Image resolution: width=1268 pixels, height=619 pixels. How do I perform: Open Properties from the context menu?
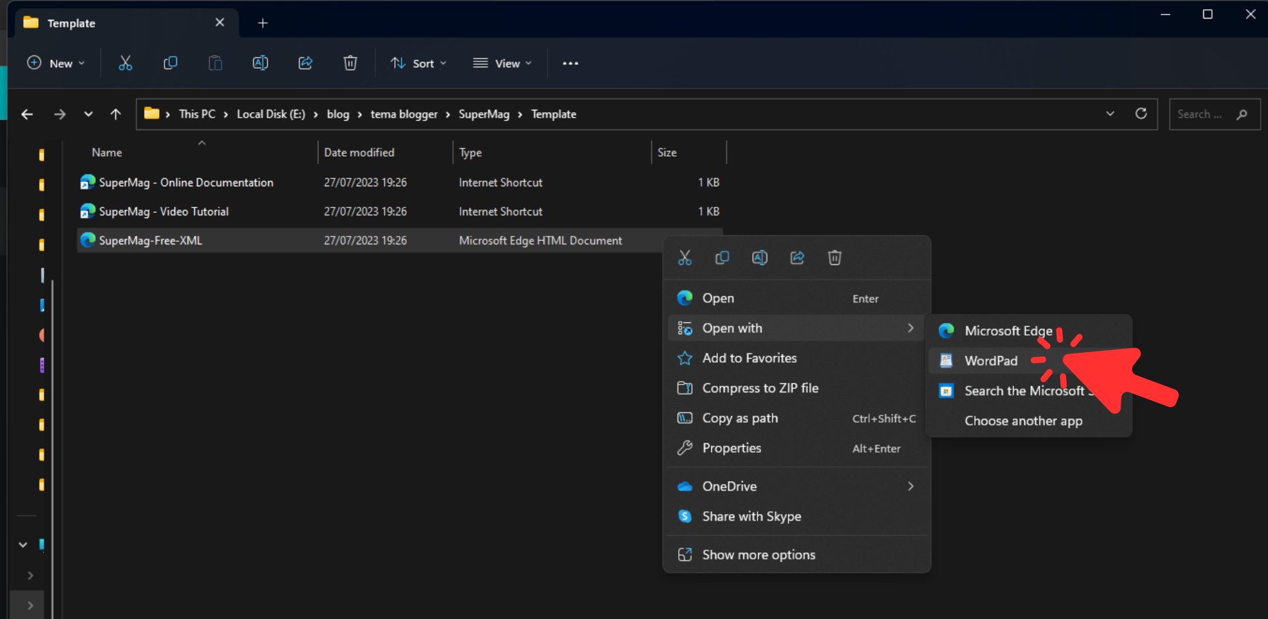pyautogui.click(x=796, y=448)
